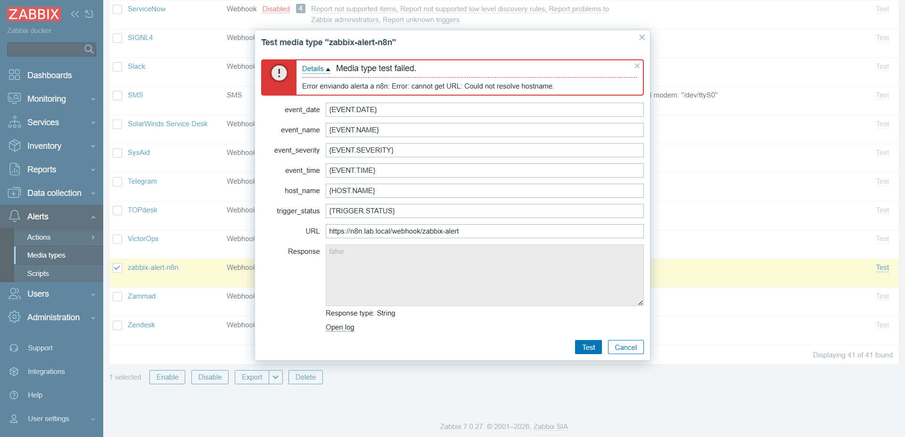Image resolution: width=905 pixels, height=437 pixels.
Task: Expand the Reports menu chevron
Action: tap(93, 170)
